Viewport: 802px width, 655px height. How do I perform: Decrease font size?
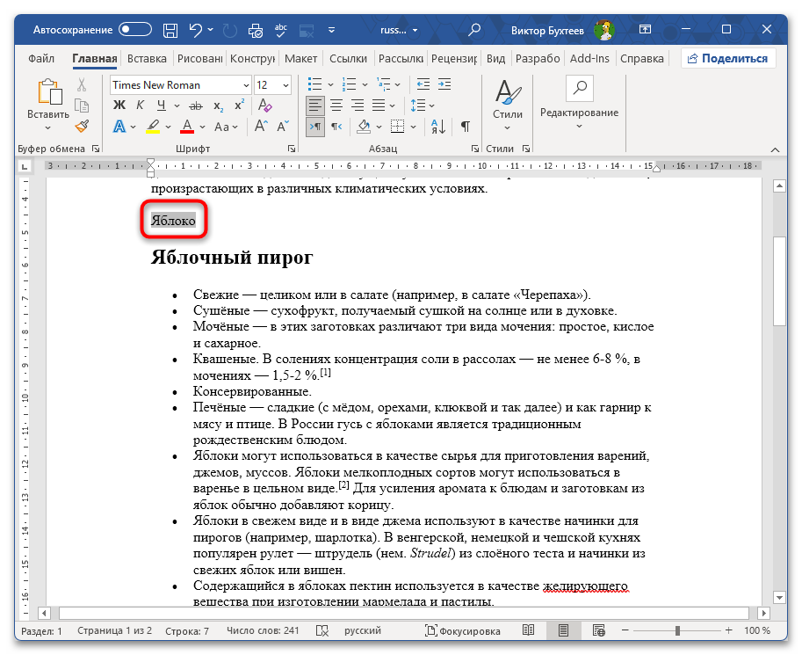click(283, 126)
